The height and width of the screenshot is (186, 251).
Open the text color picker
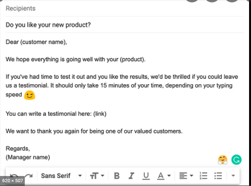(x=161, y=176)
